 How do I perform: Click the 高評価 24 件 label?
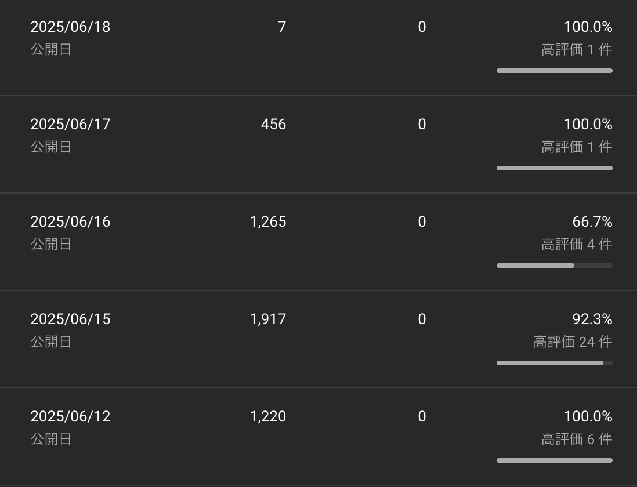[573, 341]
